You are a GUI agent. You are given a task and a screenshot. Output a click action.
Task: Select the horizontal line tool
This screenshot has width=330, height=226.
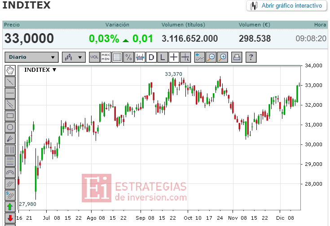pos(10,93)
